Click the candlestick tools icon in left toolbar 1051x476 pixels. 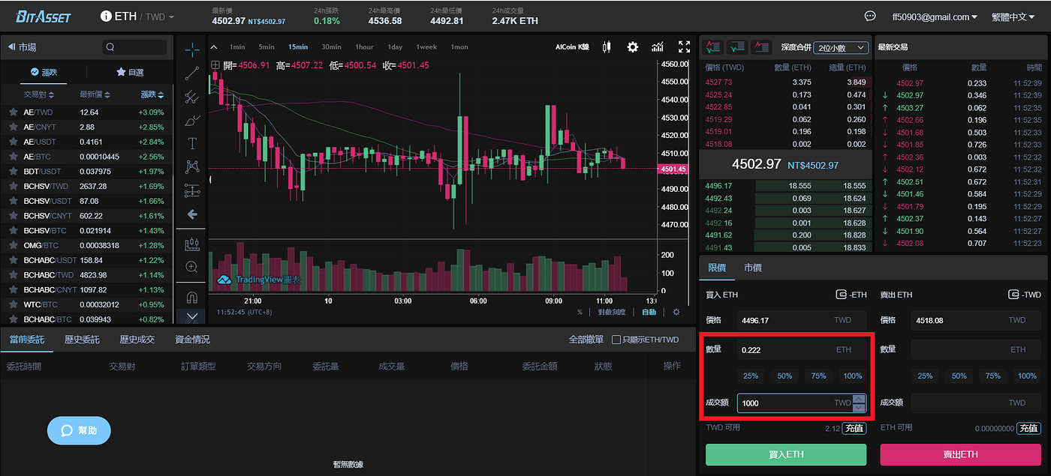point(192,244)
